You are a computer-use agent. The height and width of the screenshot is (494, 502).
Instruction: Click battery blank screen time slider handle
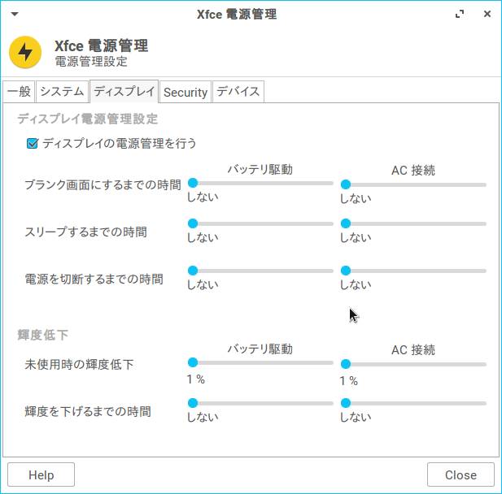click(193, 183)
